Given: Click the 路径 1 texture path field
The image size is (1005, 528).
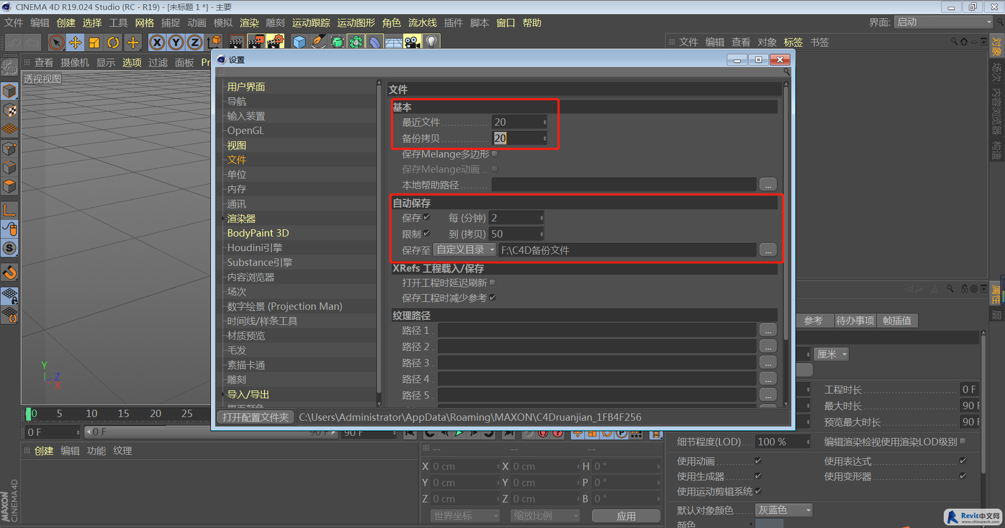Looking at the screenshot, I should [x=597, y=330].
